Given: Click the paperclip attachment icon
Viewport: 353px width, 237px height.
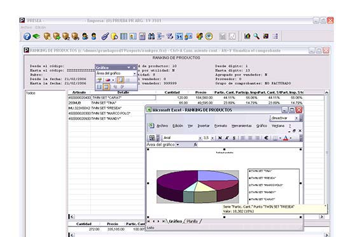Looking at the screenshot, I should pos(105,36).
